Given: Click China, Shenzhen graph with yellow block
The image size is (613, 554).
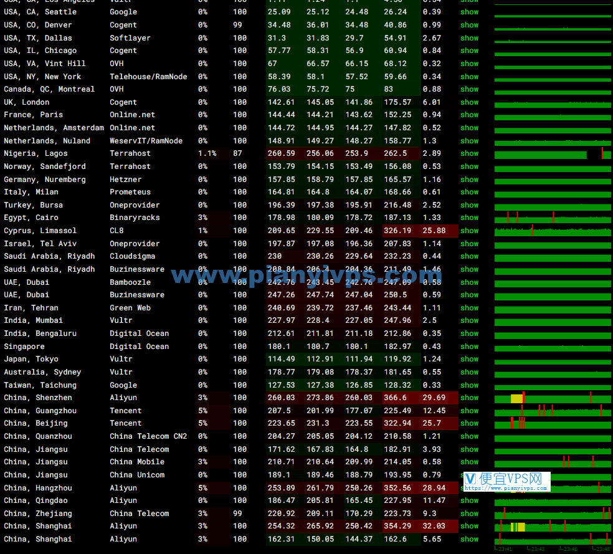Looking at the screenshot, I should [x=553, y=398].
